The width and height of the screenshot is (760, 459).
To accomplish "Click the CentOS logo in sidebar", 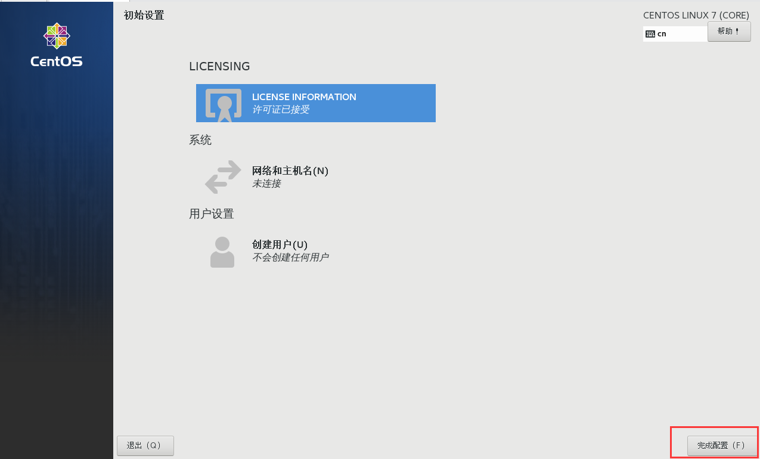I will pos(57,45).
